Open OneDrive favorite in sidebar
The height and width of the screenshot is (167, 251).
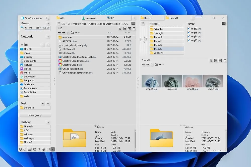tap(35, 85)
